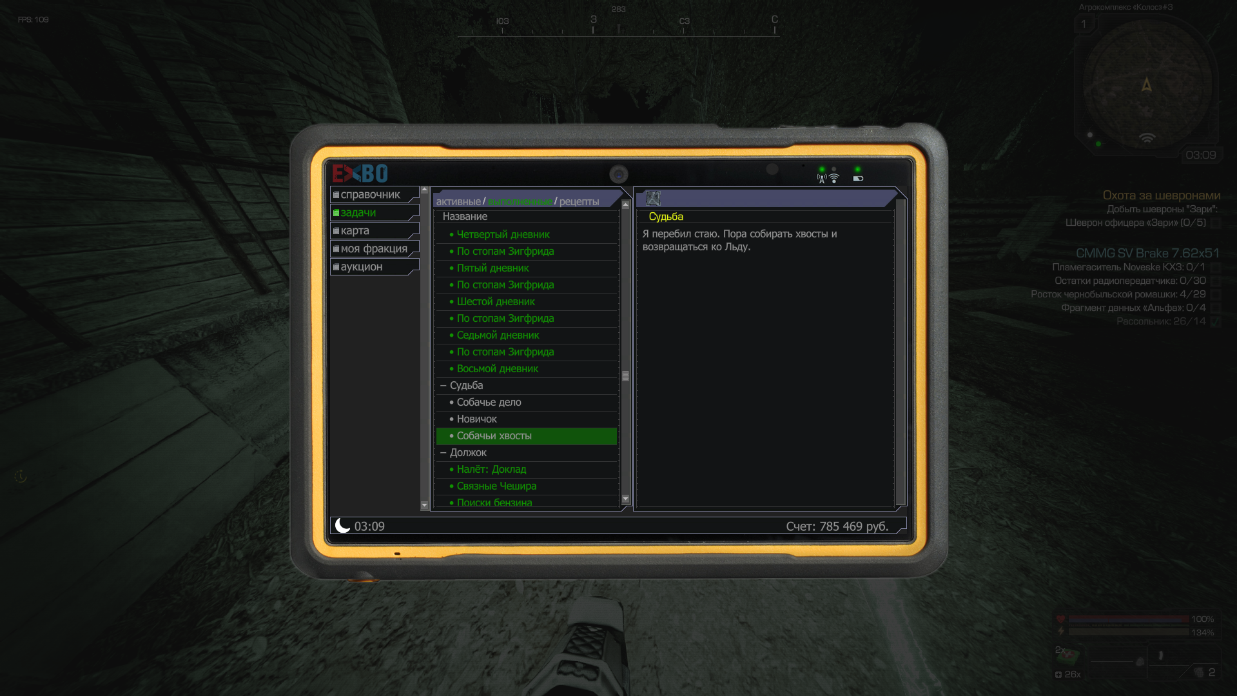
Task: Open the рецепты tab
Action: 579,202
